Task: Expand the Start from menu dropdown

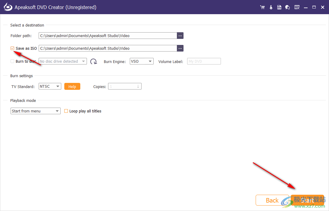Action: pos(35,111)
